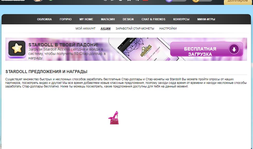Click the yellow Долларов button at top right
253x149 pixels.
pos(238,1)
